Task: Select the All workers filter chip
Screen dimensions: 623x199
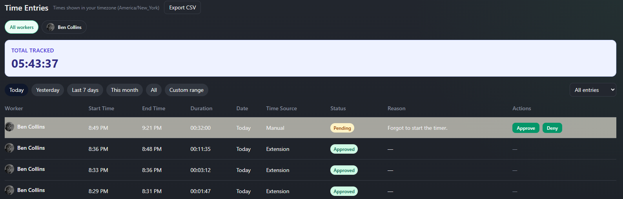Action: pyautogui.click(x=22, y=27)
